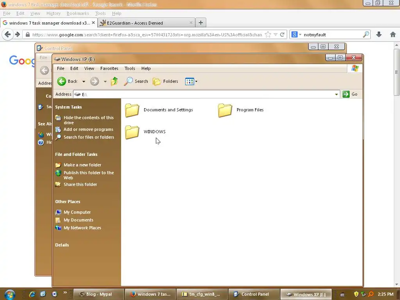
Task: Click Search for files or folders
Action: (89, 137)
